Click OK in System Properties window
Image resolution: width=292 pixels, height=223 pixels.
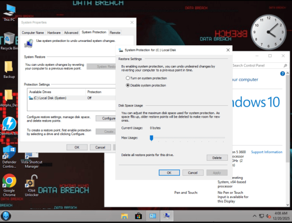coord(77,147)
